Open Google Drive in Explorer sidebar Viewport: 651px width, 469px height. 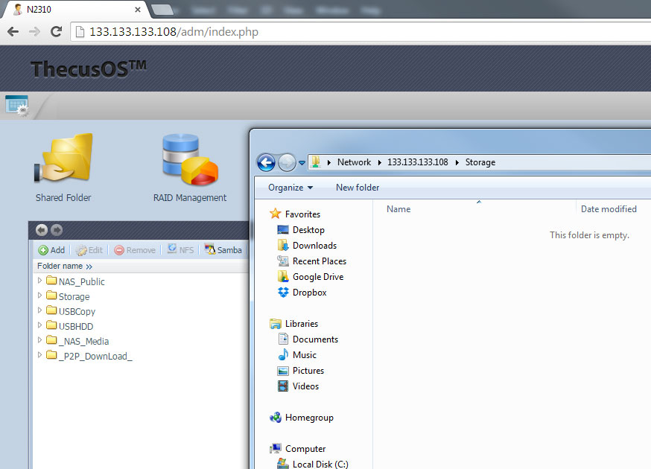pos(310,277)
